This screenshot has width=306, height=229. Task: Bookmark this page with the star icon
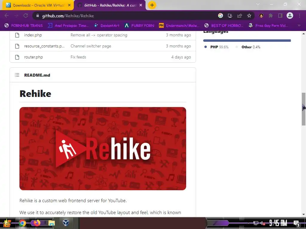pos(249,16)
